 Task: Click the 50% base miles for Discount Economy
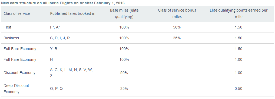(x=124, y=73)
